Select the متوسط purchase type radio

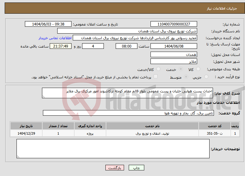186,76
